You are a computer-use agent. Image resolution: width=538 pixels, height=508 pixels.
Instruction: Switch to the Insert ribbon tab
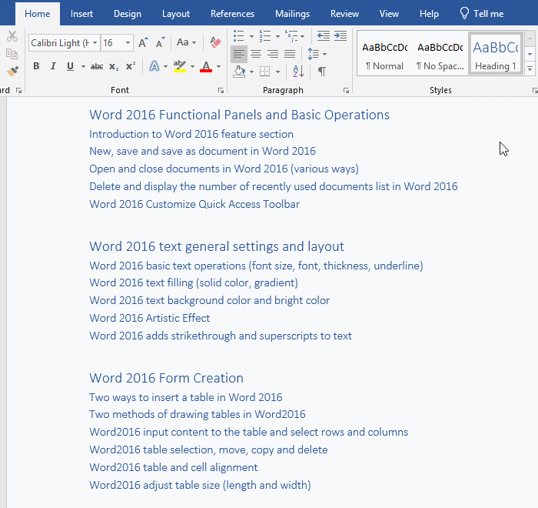point(82,14)
